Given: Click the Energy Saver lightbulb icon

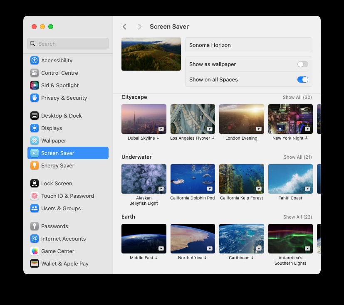Looking at the screenshot, I should click(x=35, y=165).
